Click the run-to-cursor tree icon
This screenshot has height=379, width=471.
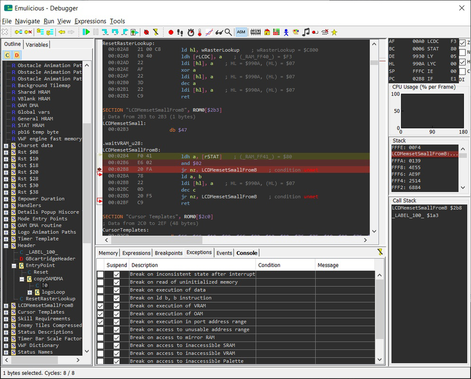coord(135,32)
